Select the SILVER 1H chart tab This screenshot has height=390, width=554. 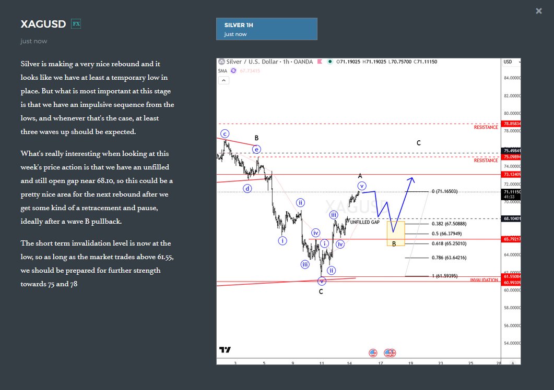click(x=267, y=29)
